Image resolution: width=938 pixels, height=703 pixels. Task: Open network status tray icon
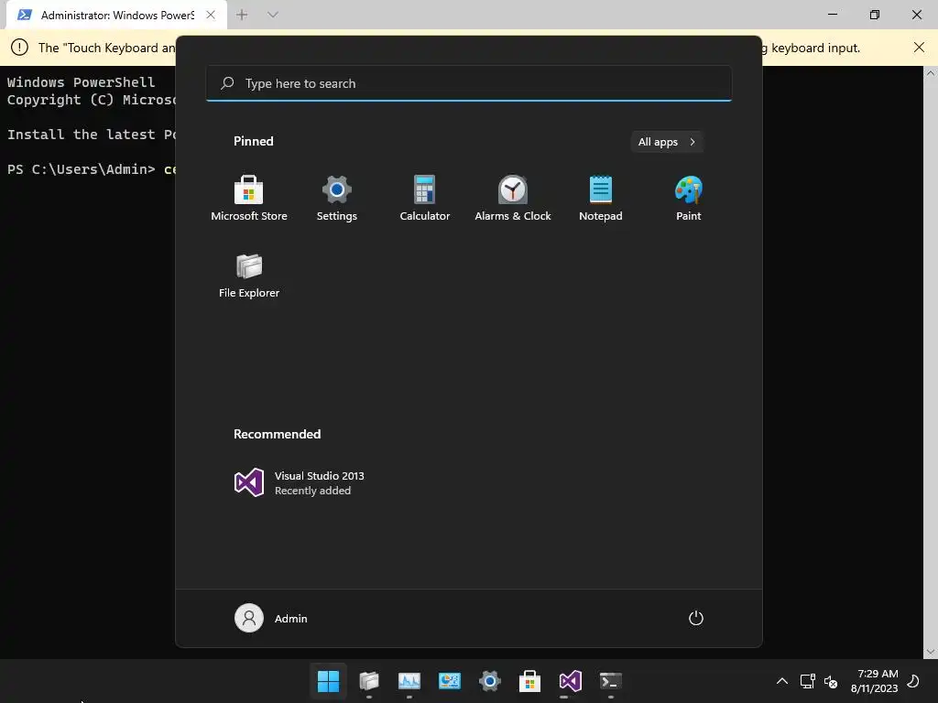[808, 681]
